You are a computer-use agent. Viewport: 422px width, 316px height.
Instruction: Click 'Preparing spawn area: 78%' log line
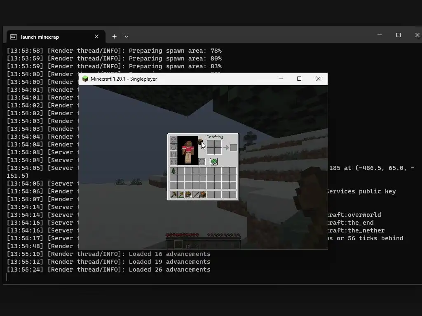tap(175, 51)
